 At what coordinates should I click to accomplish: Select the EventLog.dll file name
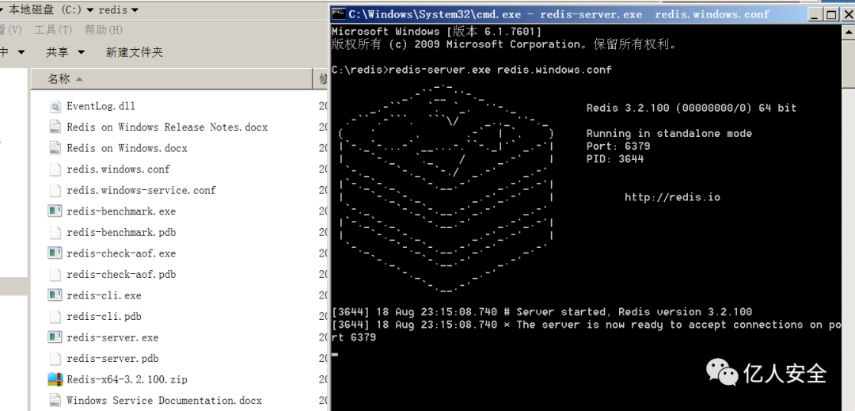(x=101, y=106)
